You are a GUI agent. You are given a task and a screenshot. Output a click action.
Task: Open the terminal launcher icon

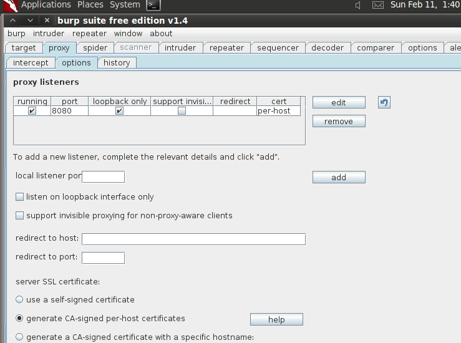(153, 5)
